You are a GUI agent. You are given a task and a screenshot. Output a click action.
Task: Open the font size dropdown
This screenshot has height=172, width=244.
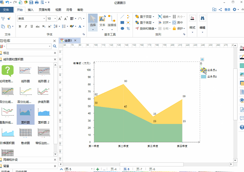(x=54, y=18)
